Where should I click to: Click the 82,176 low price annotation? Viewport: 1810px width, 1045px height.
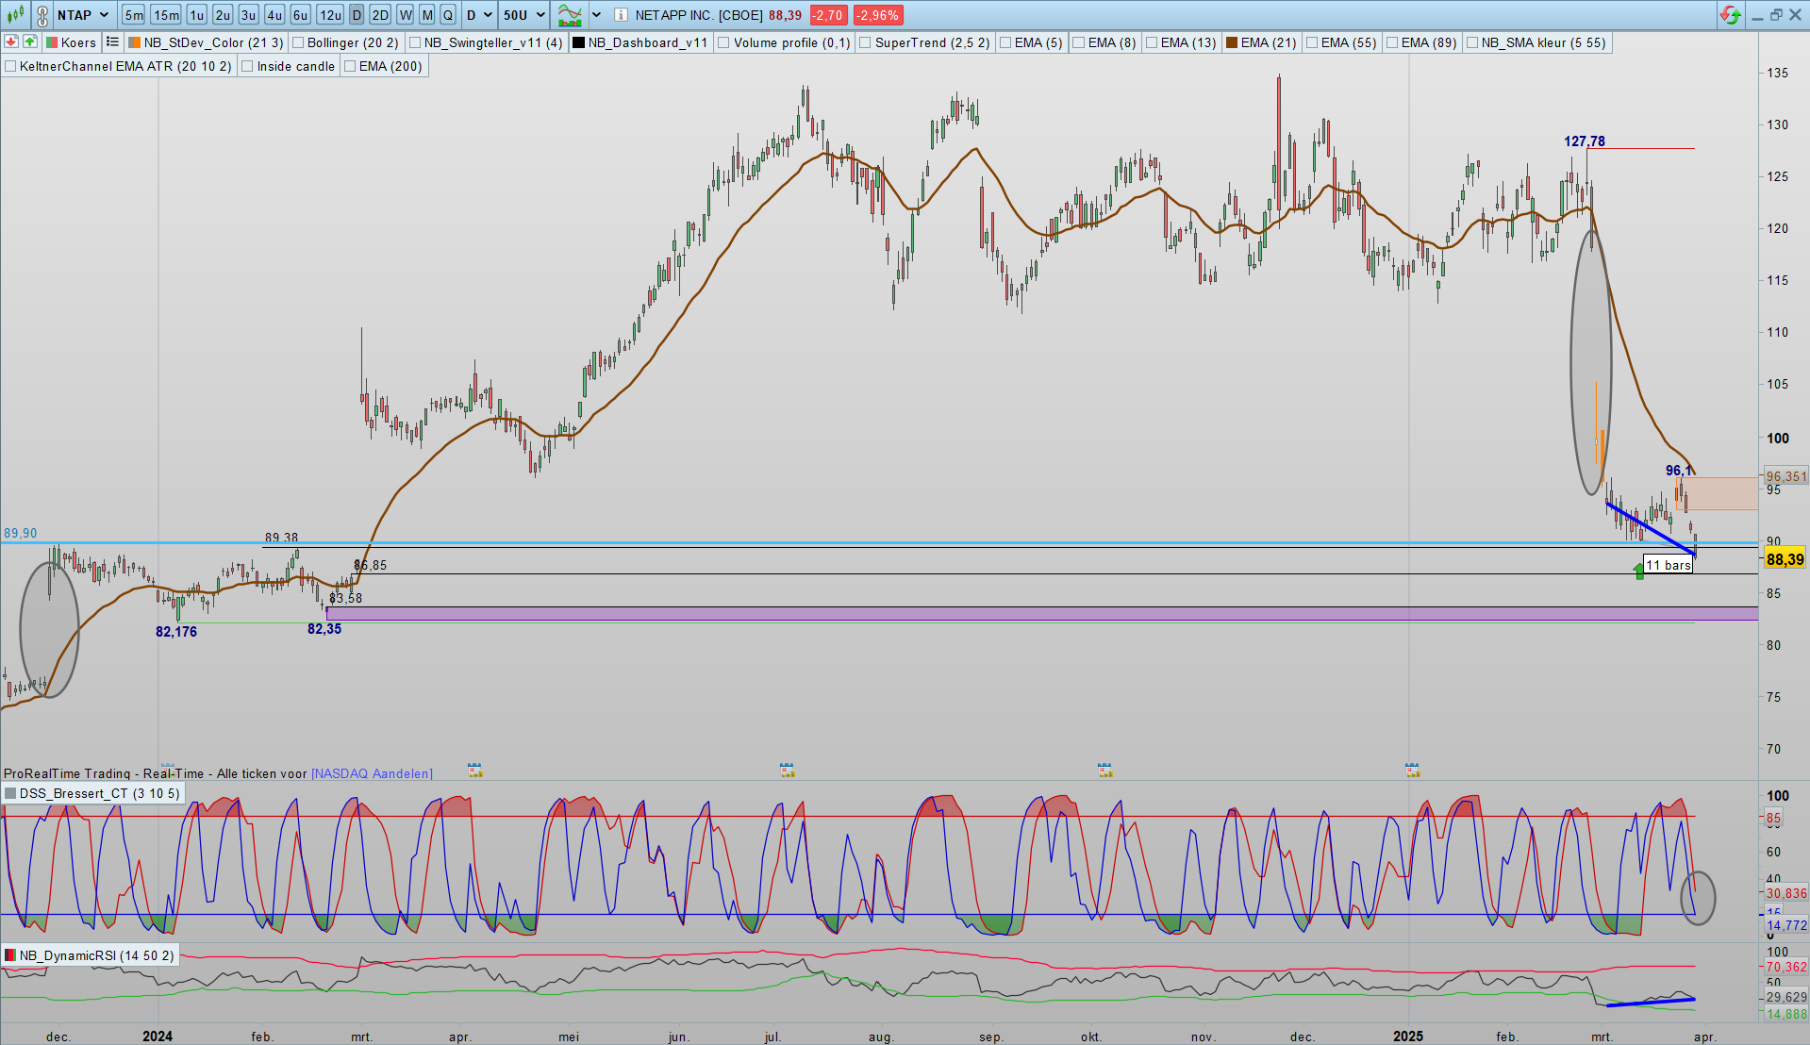[x=176, y=632]
